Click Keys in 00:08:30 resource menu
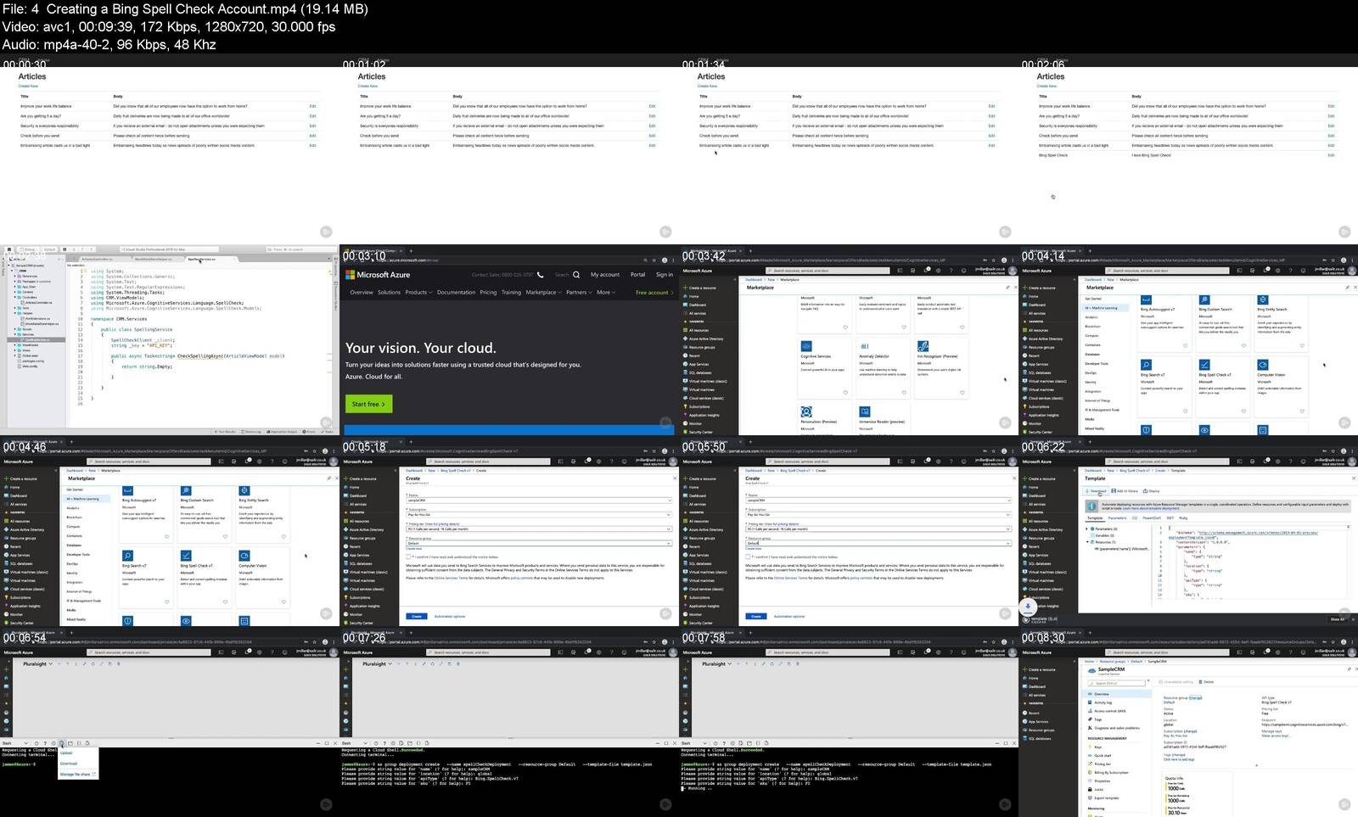 pos(1097,747)
